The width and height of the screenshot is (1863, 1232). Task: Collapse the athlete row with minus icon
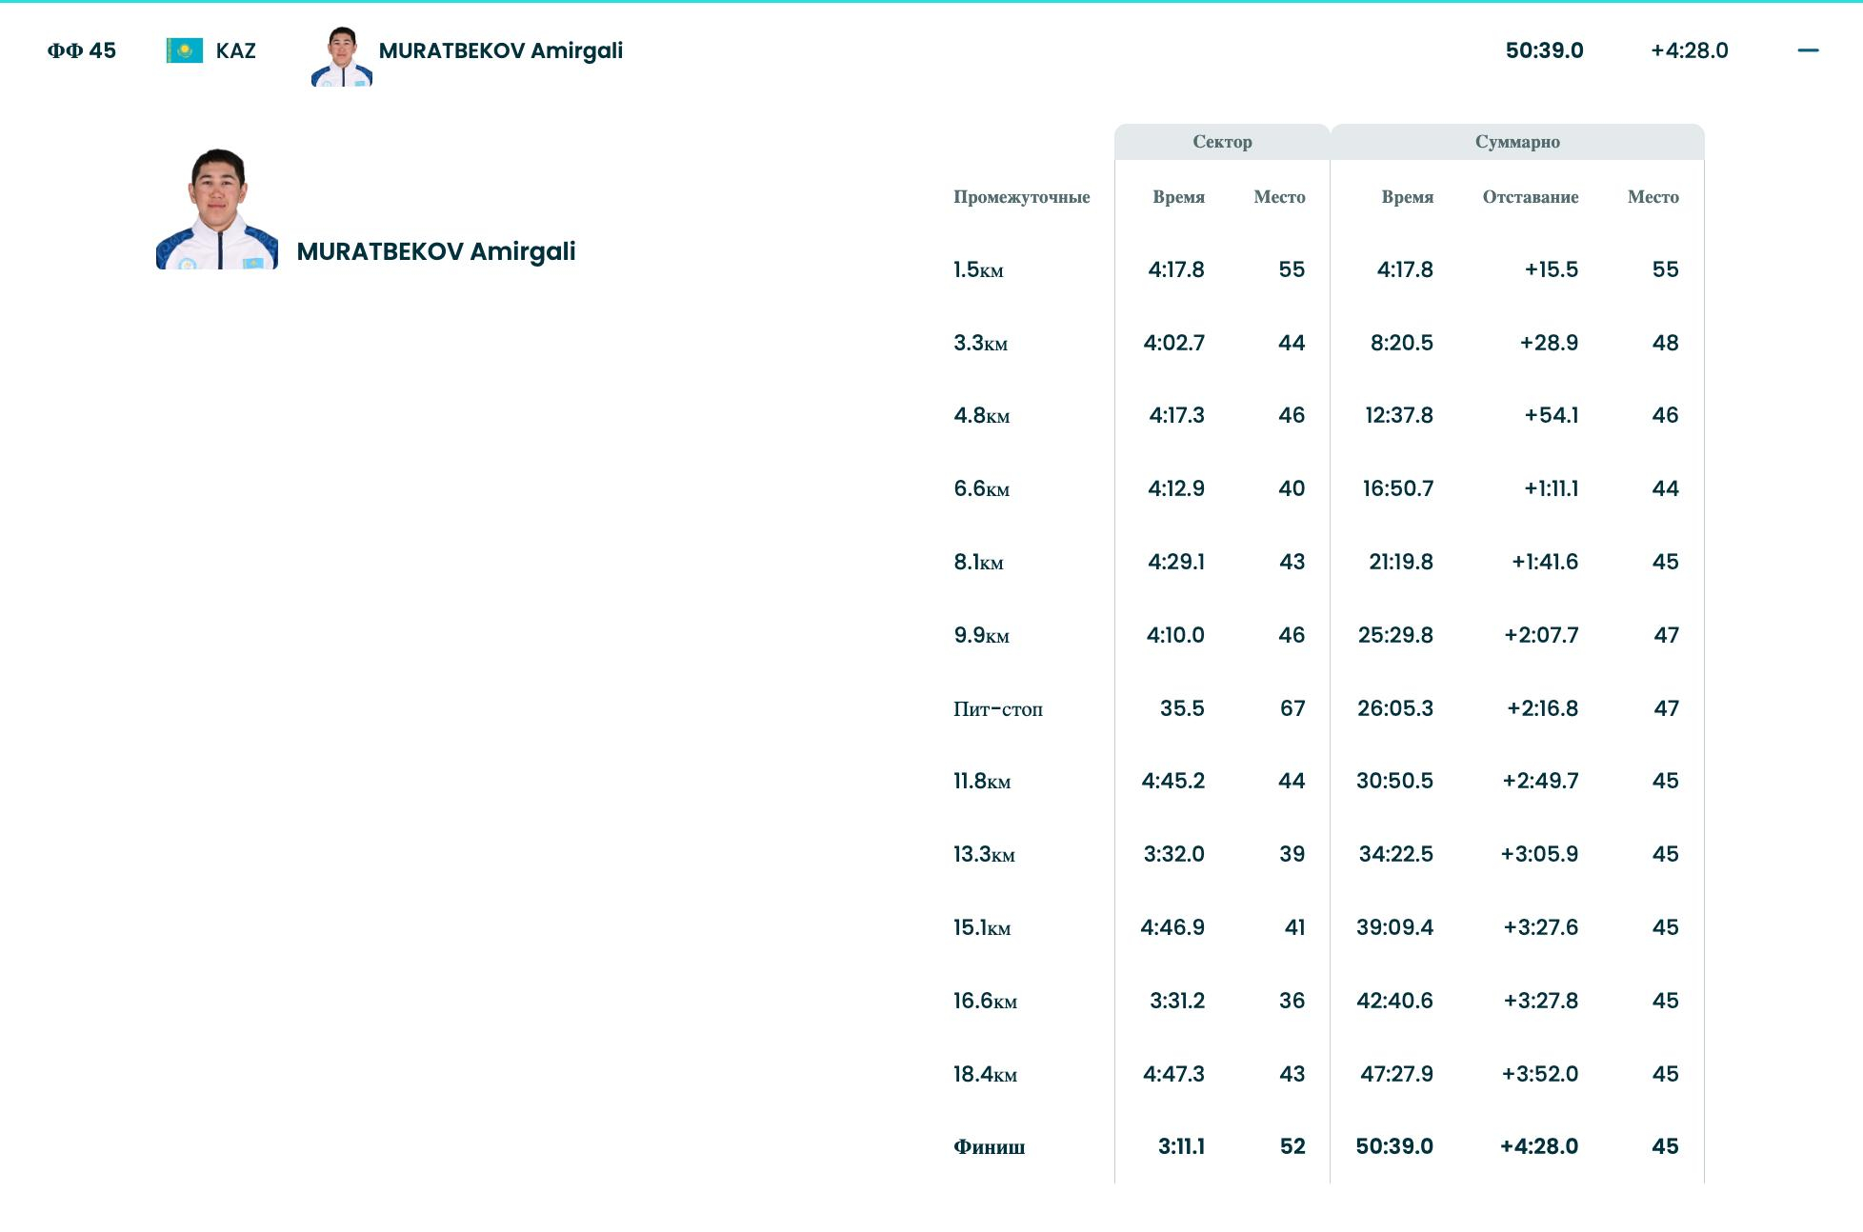(1808, 50)
